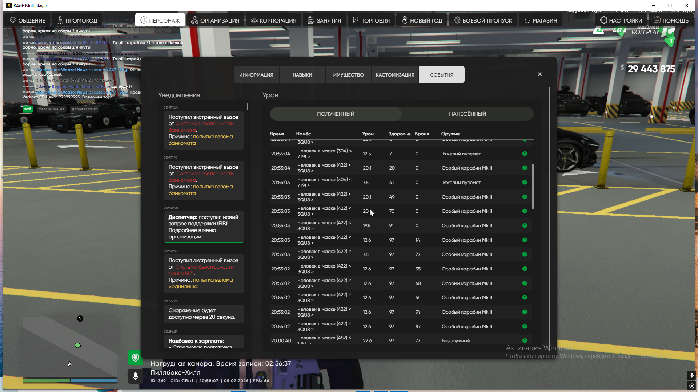The width and height of the screenshot is (698, 392).
Task: Switch to the Имущество tab
Action: (x=348, y=75)
